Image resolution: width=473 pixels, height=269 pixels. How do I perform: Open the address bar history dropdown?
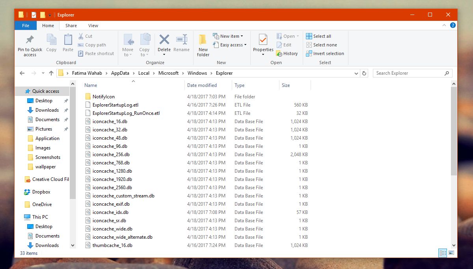(x=356, y=73)
